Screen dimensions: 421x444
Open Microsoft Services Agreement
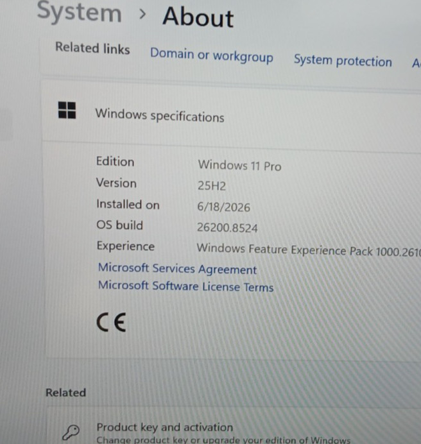pos(177,268)
